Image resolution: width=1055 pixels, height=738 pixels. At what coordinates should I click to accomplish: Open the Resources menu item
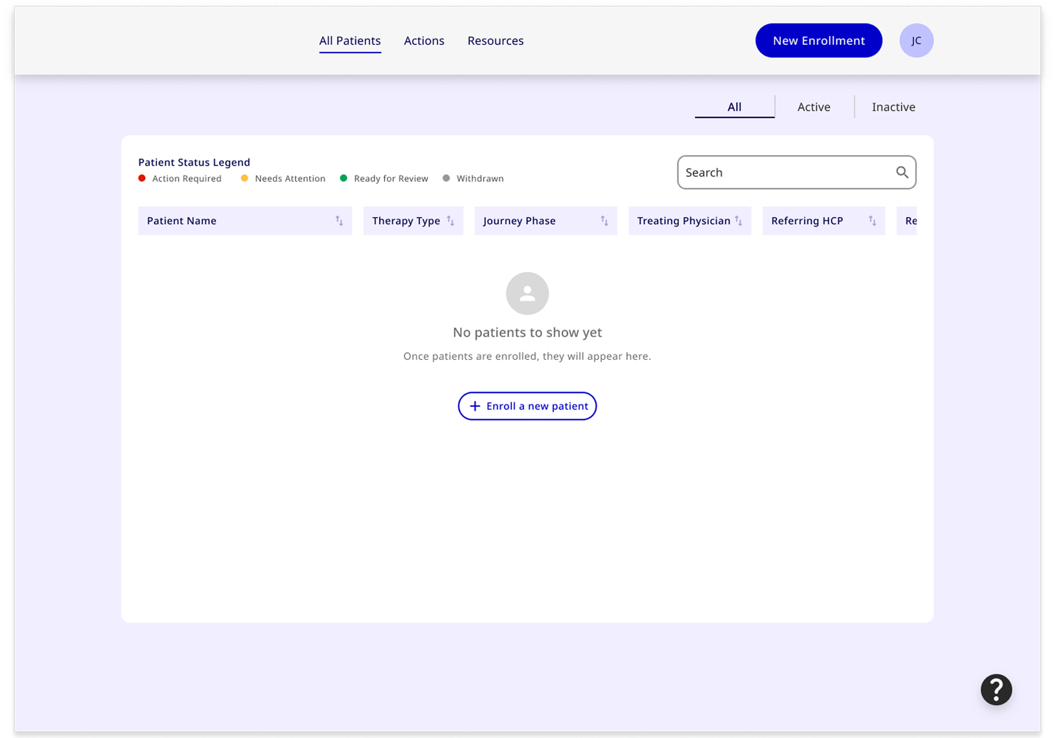[x=495, y=41]
